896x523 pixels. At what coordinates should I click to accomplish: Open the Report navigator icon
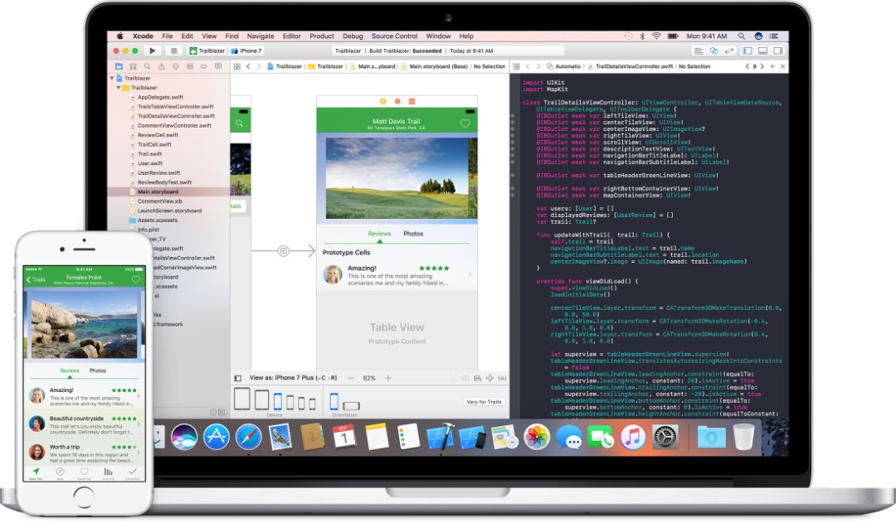217,67
